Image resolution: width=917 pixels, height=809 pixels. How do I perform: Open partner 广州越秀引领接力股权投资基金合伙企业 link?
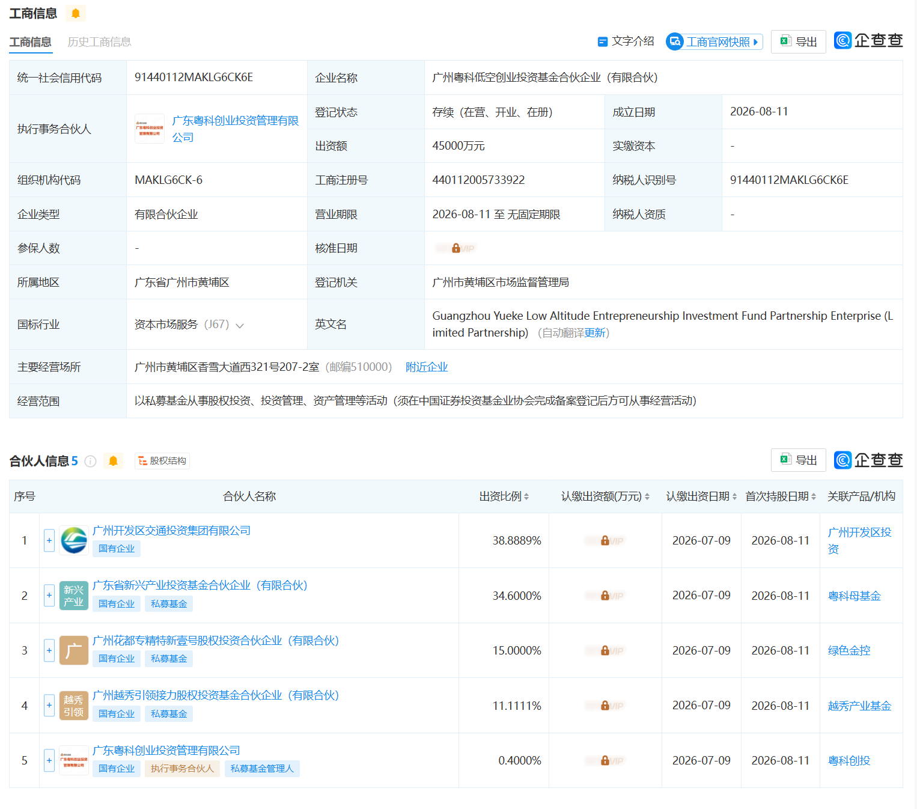coord(216,695)
